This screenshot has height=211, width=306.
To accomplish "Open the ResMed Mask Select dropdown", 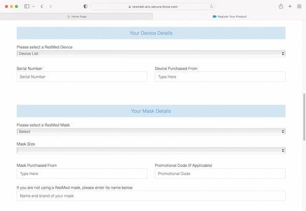I will (151, 131).
